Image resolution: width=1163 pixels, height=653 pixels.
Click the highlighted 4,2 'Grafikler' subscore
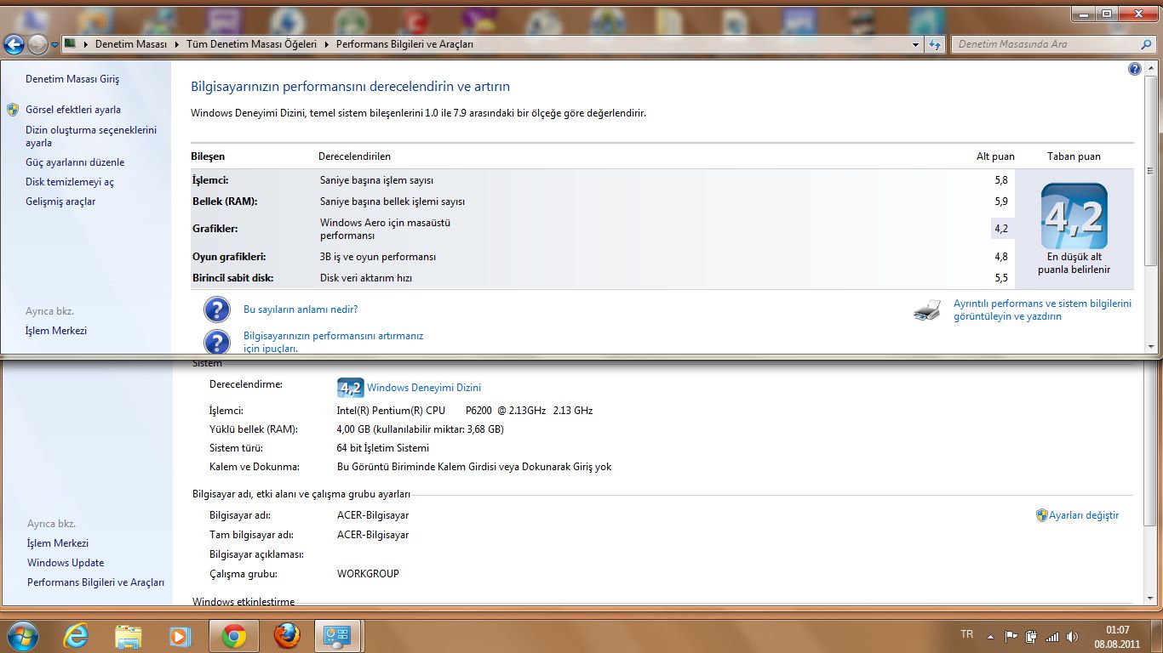(1000, 229)
